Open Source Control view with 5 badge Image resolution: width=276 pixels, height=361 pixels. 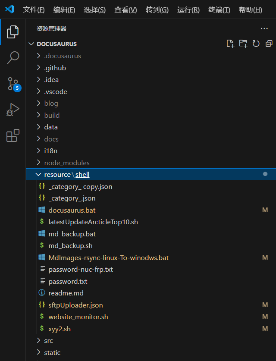pyautogui.click(x=13, y=84)
